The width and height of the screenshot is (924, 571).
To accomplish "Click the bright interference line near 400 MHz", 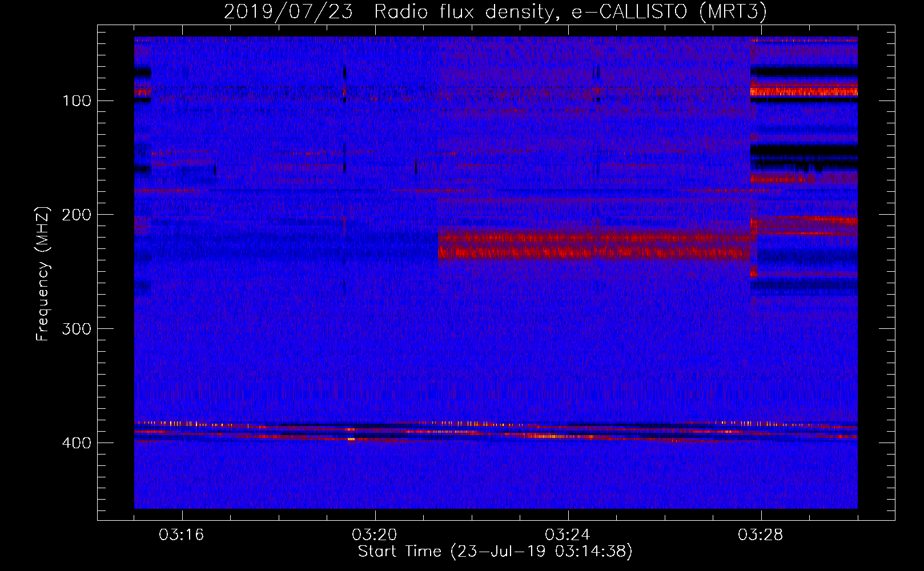I will tap(496, 431).
